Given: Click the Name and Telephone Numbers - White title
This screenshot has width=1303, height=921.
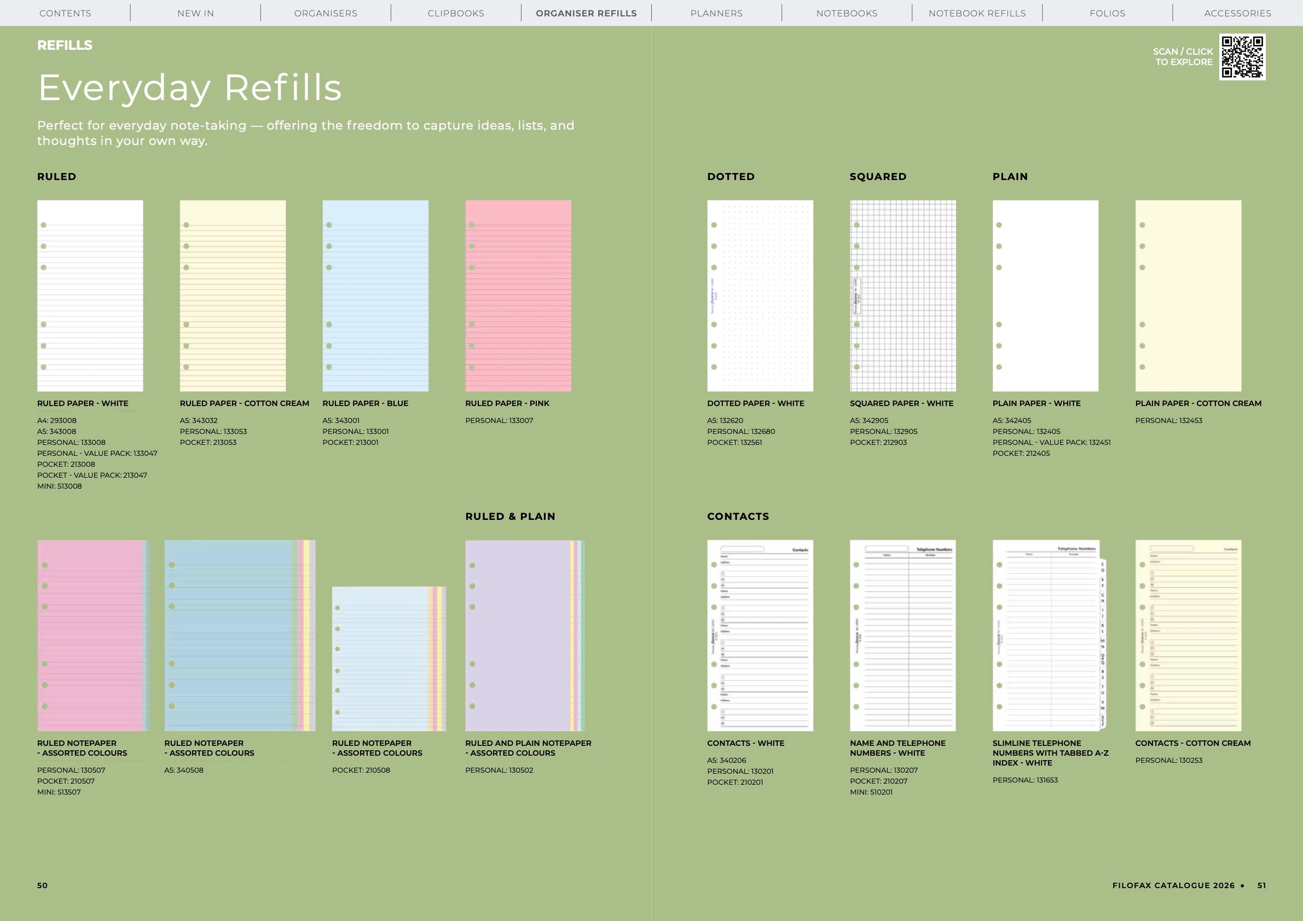Looking at the screenshot, I should point(897,748).
